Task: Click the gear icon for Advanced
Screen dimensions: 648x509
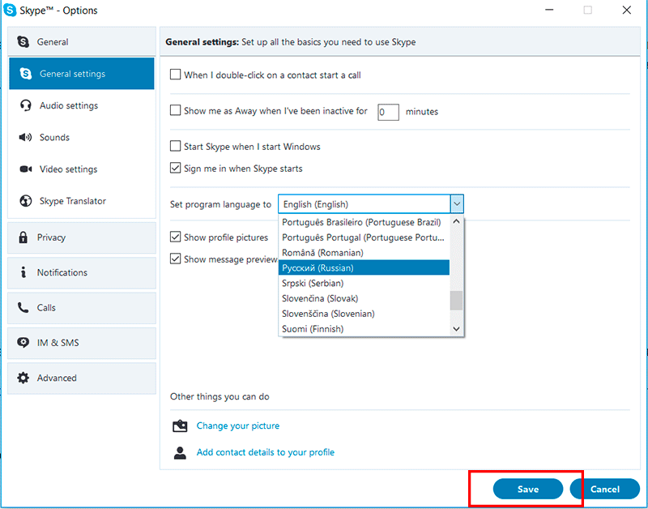Action: pyautogui.click(x=23, y=378)
